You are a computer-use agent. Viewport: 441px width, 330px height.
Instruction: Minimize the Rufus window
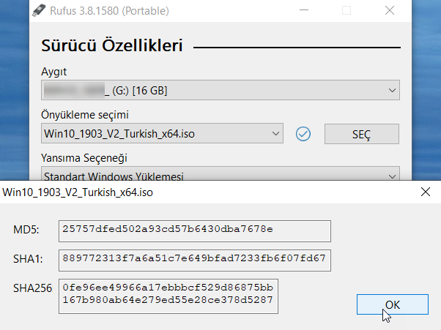tap(306, 10)
